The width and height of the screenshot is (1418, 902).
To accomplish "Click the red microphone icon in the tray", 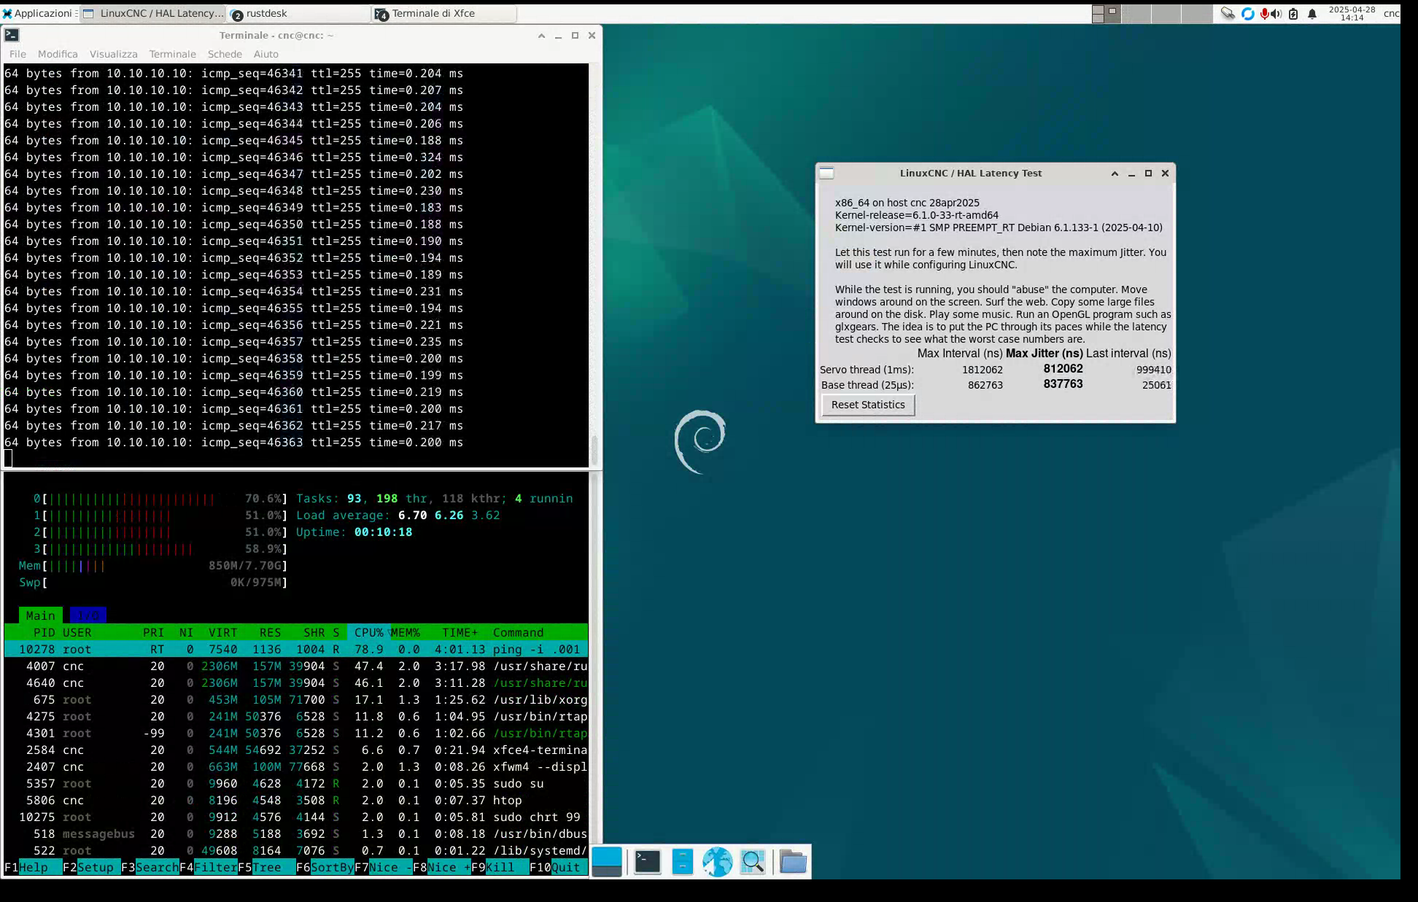I will (x=1264, y=13).
